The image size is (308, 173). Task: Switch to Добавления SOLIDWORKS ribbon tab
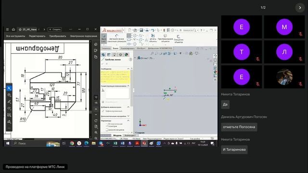tap(160, 48)
